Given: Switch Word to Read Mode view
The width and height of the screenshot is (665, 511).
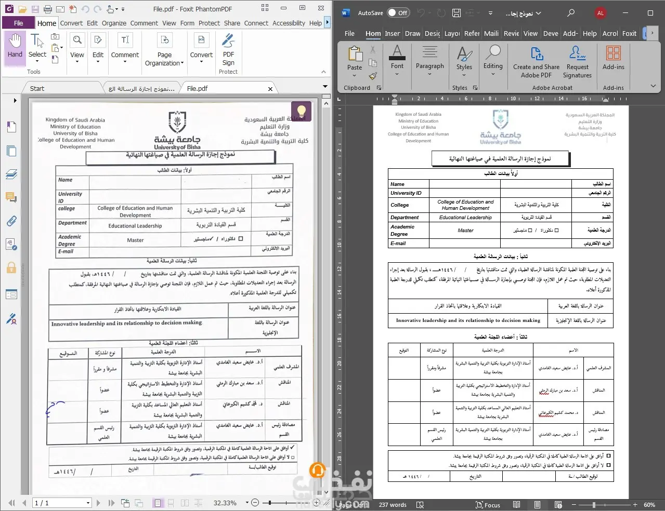Looking at the screenshot, I should (x=516, y=504).
